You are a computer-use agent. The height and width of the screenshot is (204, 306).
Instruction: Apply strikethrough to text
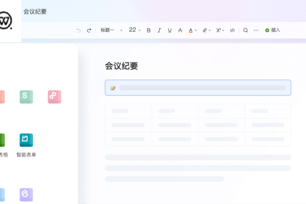coord(180,30)
